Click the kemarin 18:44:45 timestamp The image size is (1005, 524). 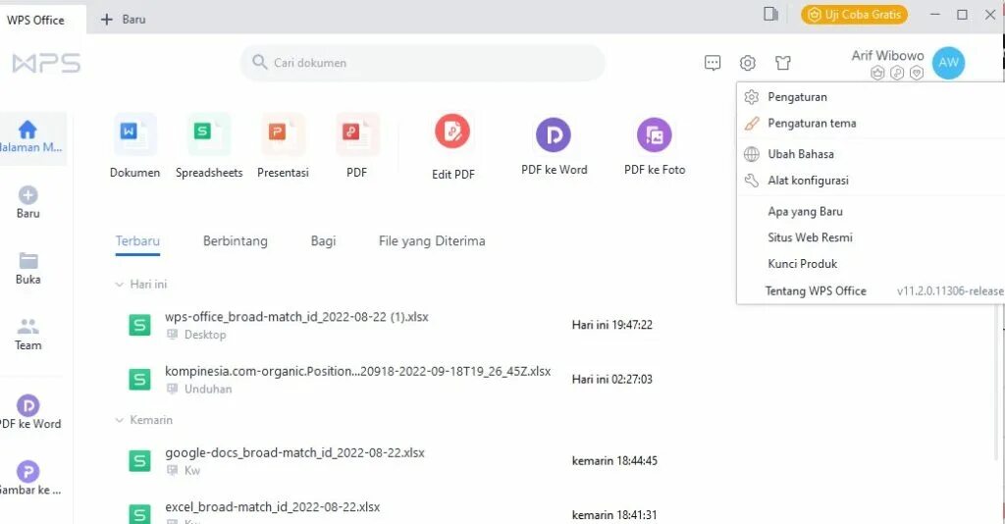[614, 460]
